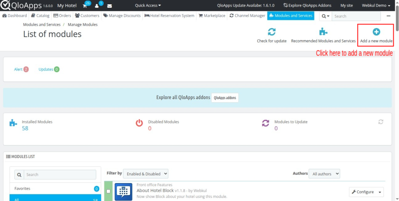Viewport: 399px width, 201px height.
Task: Click the Add a new module plus icon
Action: (x=376, y=32)
